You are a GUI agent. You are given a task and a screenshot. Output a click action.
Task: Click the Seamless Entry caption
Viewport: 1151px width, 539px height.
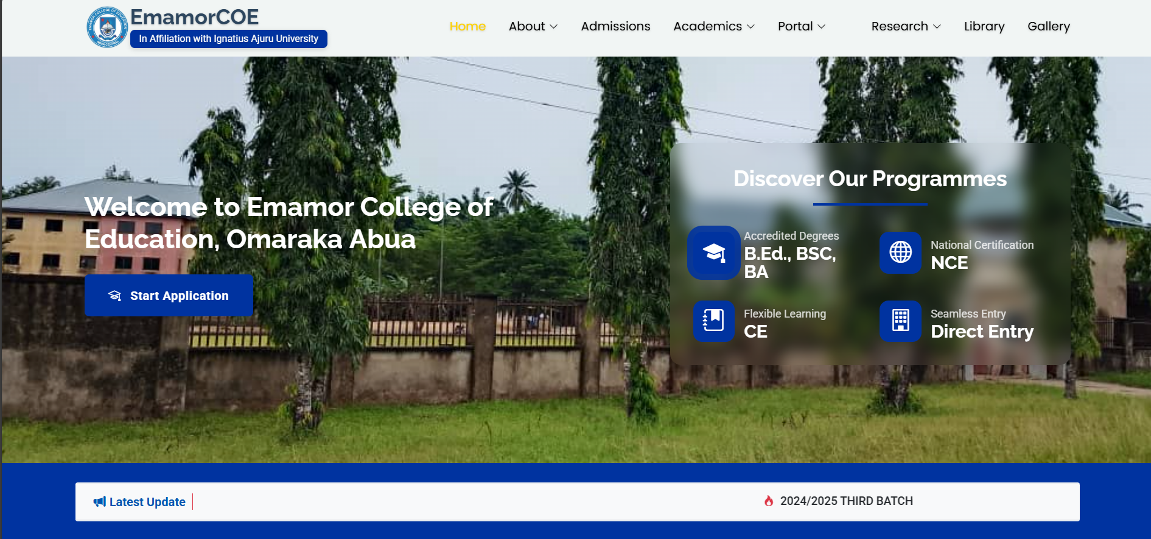968,314
